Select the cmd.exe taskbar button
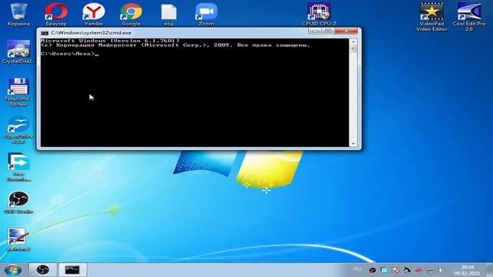 click(72, 270)
